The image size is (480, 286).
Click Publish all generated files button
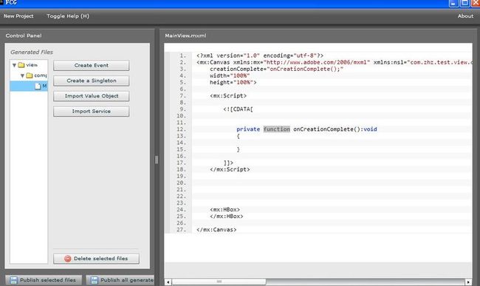pos(120,280)
